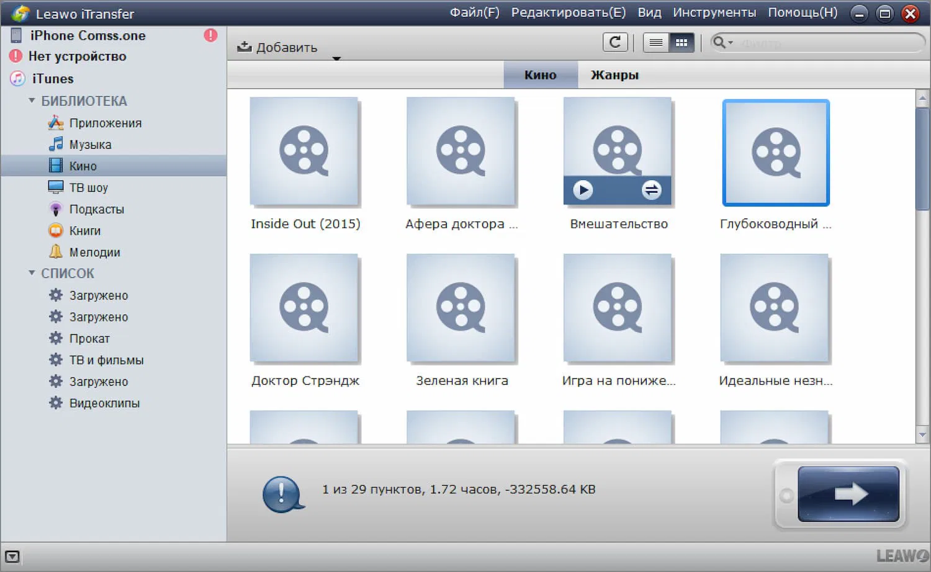Viewport: 931px width, 572px height.
Task: Click the transfer arrows icon on Вмешательство
Action: pyautogui.click(x=651, y=190)
